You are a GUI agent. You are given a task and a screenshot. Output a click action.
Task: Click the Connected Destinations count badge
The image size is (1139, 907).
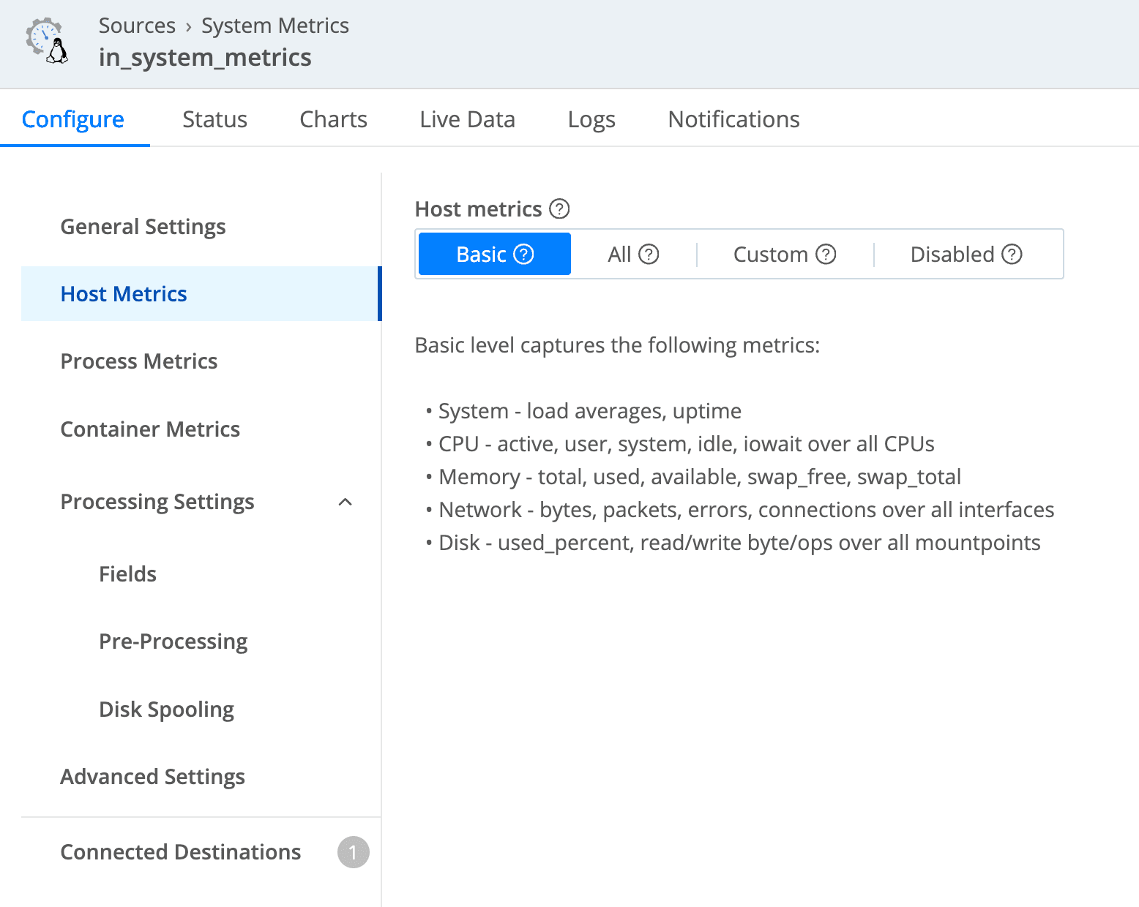[353, 852]
